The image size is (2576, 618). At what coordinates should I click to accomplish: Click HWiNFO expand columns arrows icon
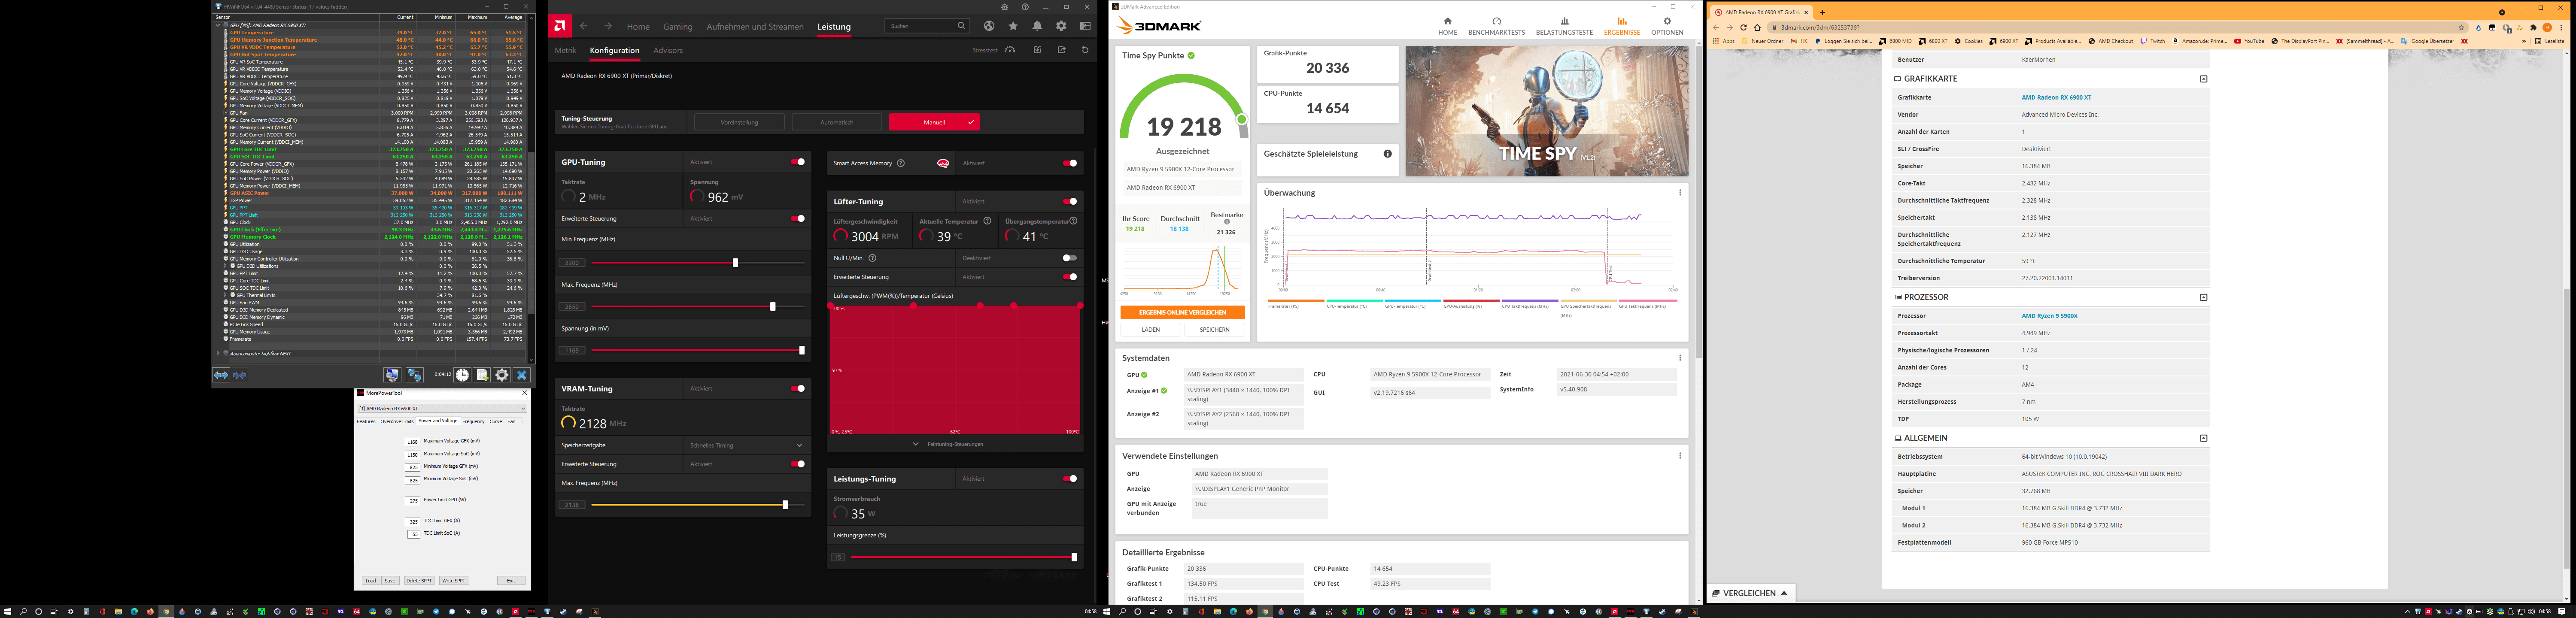point(221,375)
